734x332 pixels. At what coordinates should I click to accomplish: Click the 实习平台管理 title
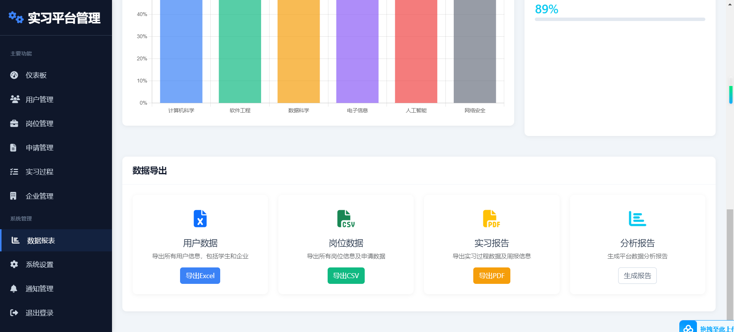(x=64, y=18)
